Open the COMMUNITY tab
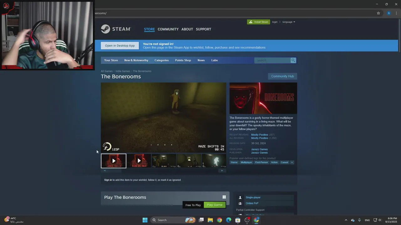Viewport: 401px width, 225px height. pos(168,29)
